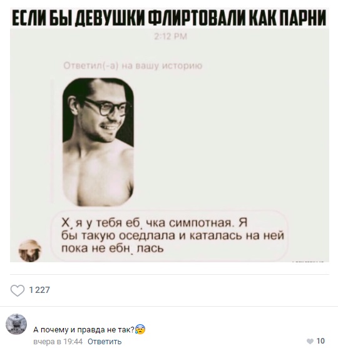Reply to the comment via Ответить
This screenshot has width=338, height=348.
[x=105, y=341]
